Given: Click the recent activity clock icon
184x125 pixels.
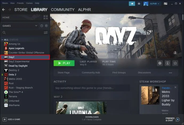Looking at the screenshot, I should click(x=42, y=26).
